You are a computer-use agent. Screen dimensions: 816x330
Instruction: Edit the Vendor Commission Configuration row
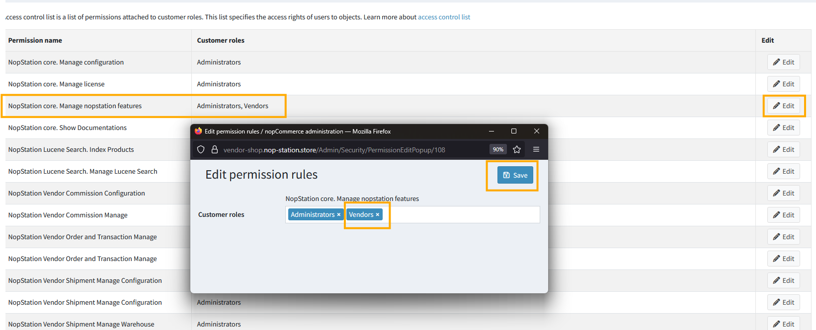pos(784,193)
